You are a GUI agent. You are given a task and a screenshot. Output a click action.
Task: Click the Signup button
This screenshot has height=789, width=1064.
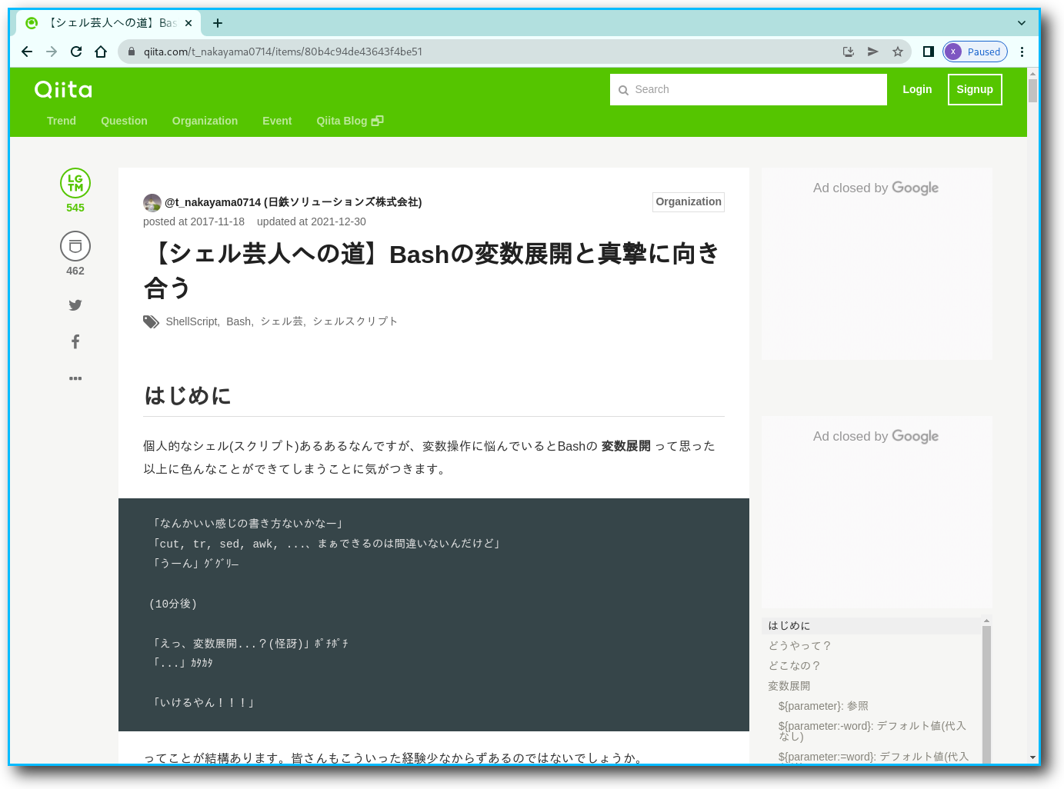975,89
